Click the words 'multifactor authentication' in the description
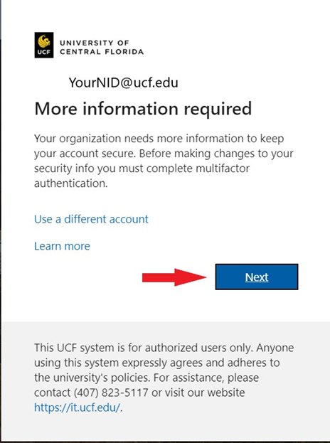The height and width of the screenshot is (443, 330). coord(142,176)
